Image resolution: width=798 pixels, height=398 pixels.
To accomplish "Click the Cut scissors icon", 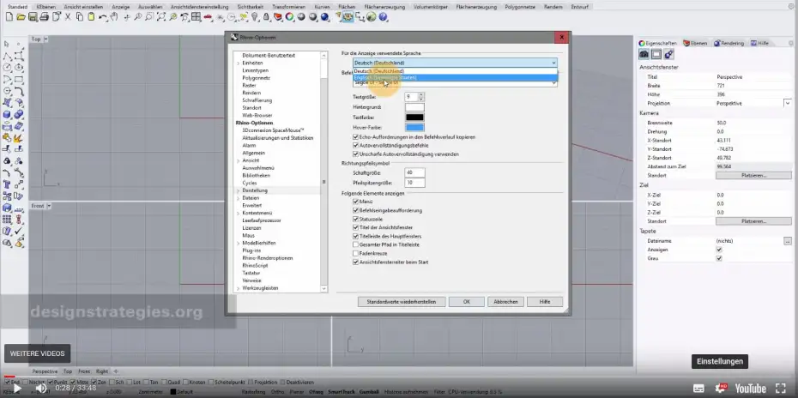I will 68,17.
